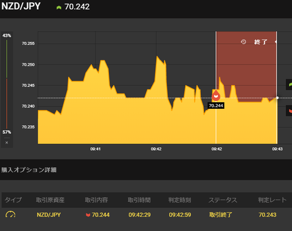
Task: Click the NZD/JPY asset cell in the table
Action: point(49,215)
